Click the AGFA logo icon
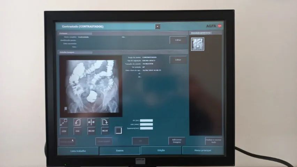The width and height of the screenshot is (297, 167). (x=220, y=26)
